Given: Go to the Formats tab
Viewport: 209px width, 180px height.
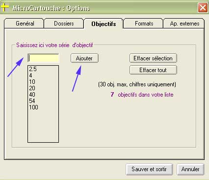Looking at the screenshot, I should coord(144,24).
